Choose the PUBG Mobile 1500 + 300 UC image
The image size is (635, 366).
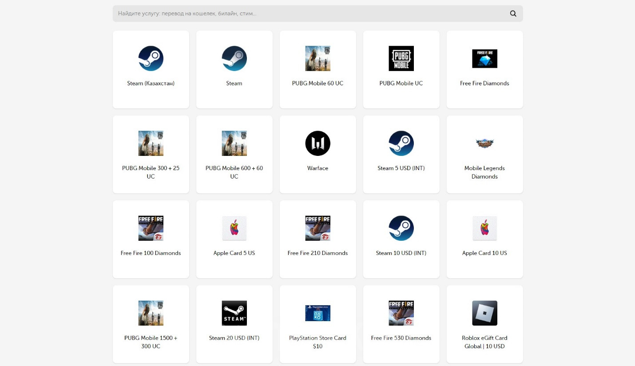coord(151,313)
